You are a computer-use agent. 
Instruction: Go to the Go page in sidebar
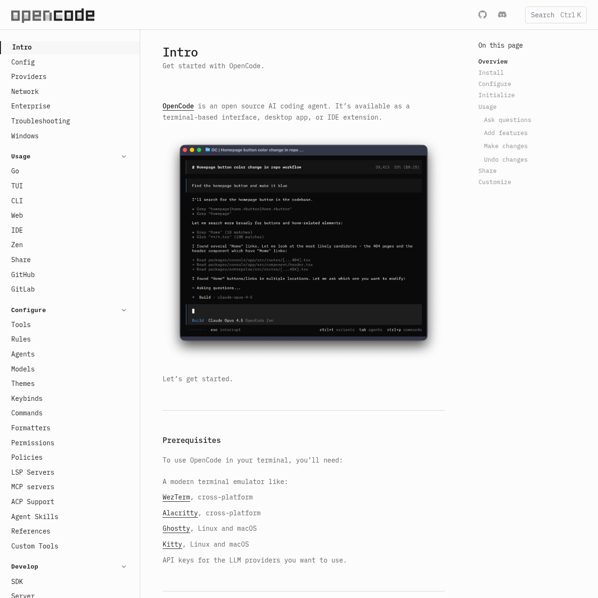(x=15, y=171)
